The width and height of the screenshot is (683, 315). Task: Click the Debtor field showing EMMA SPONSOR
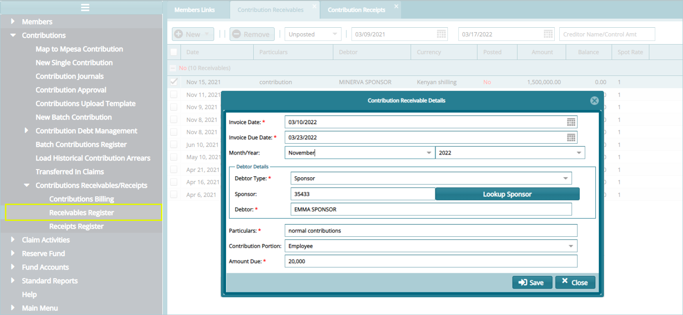(x=431, y=209)
